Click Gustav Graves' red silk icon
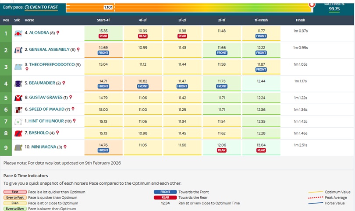Viewport: 355px width, 211px height. pyautogui.click(x=18, y=98)
